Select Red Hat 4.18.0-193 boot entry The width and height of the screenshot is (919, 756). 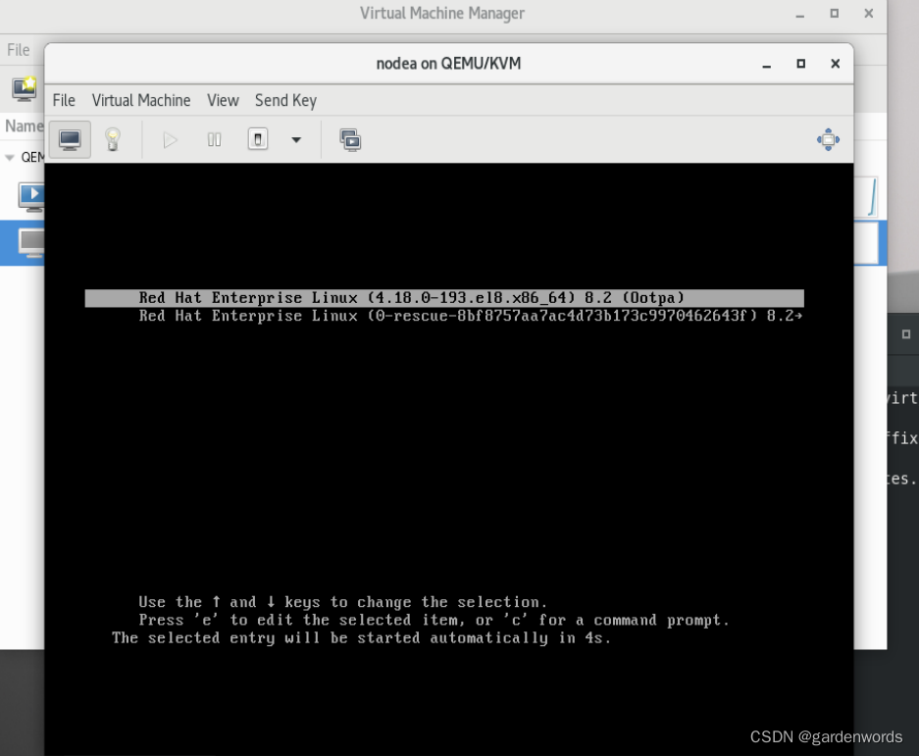click(x=444, y=298)
